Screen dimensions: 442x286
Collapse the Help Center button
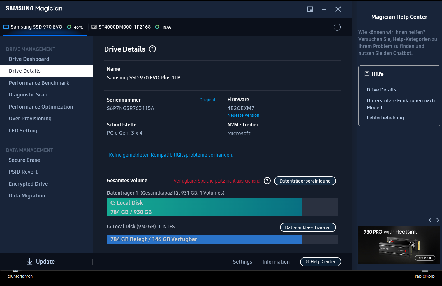click(x=320, y=262)
